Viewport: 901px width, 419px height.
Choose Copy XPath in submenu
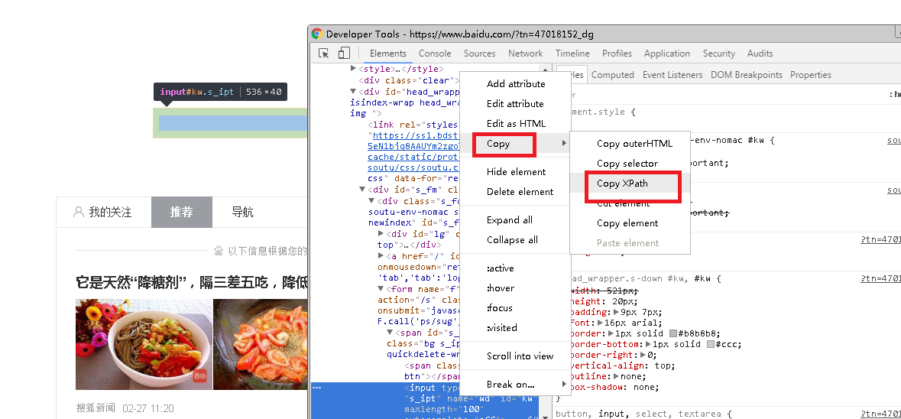click(x=630, y=184)
